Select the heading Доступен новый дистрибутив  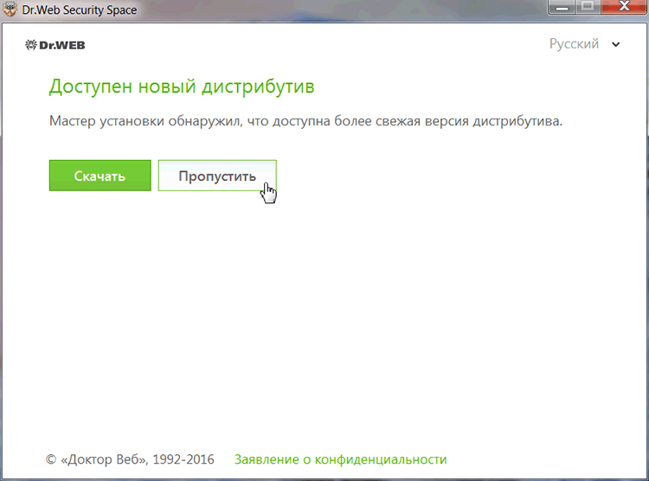click(182, 87)
